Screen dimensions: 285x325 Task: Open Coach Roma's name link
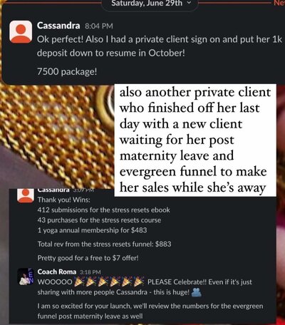pos(57,272)
